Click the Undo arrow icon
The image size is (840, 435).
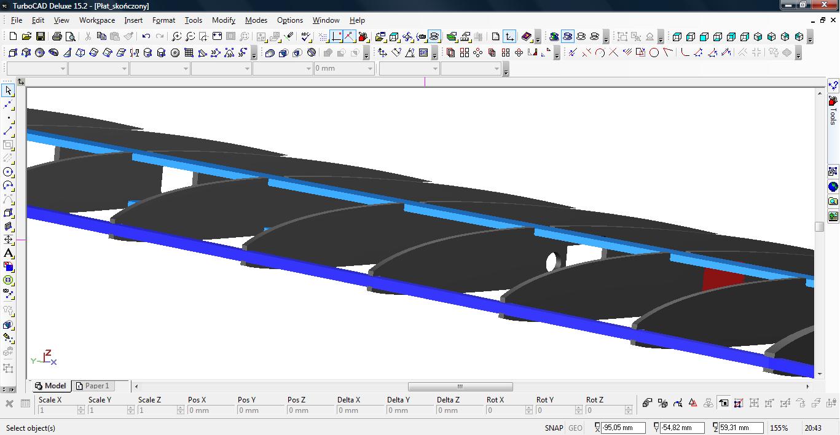click(146, 37)
